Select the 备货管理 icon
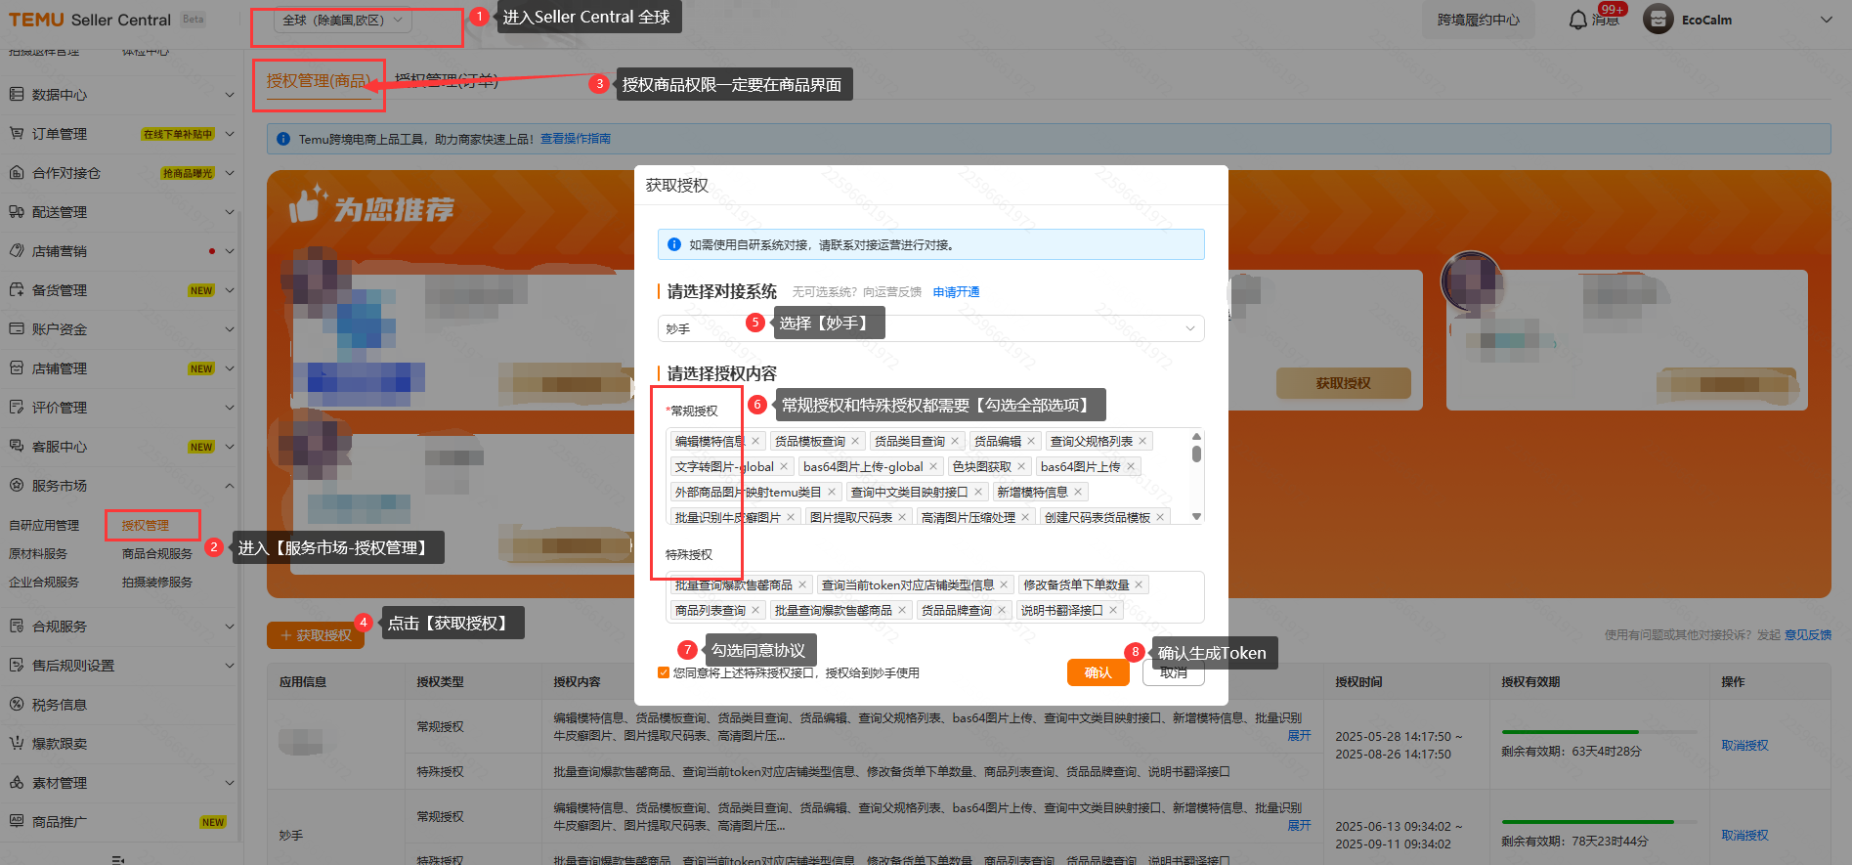The image size is (1852, 865). [17, 290]
